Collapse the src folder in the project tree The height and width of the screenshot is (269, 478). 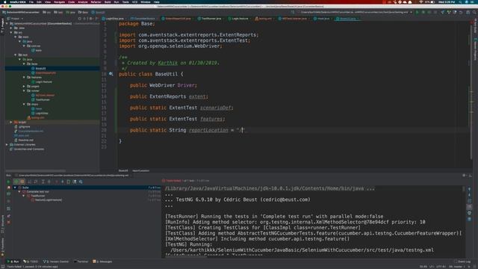click(11, 32)
